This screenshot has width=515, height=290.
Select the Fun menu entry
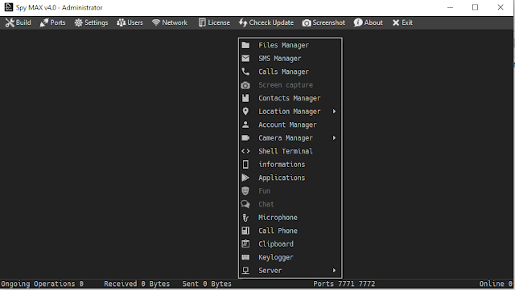point(290,191)
